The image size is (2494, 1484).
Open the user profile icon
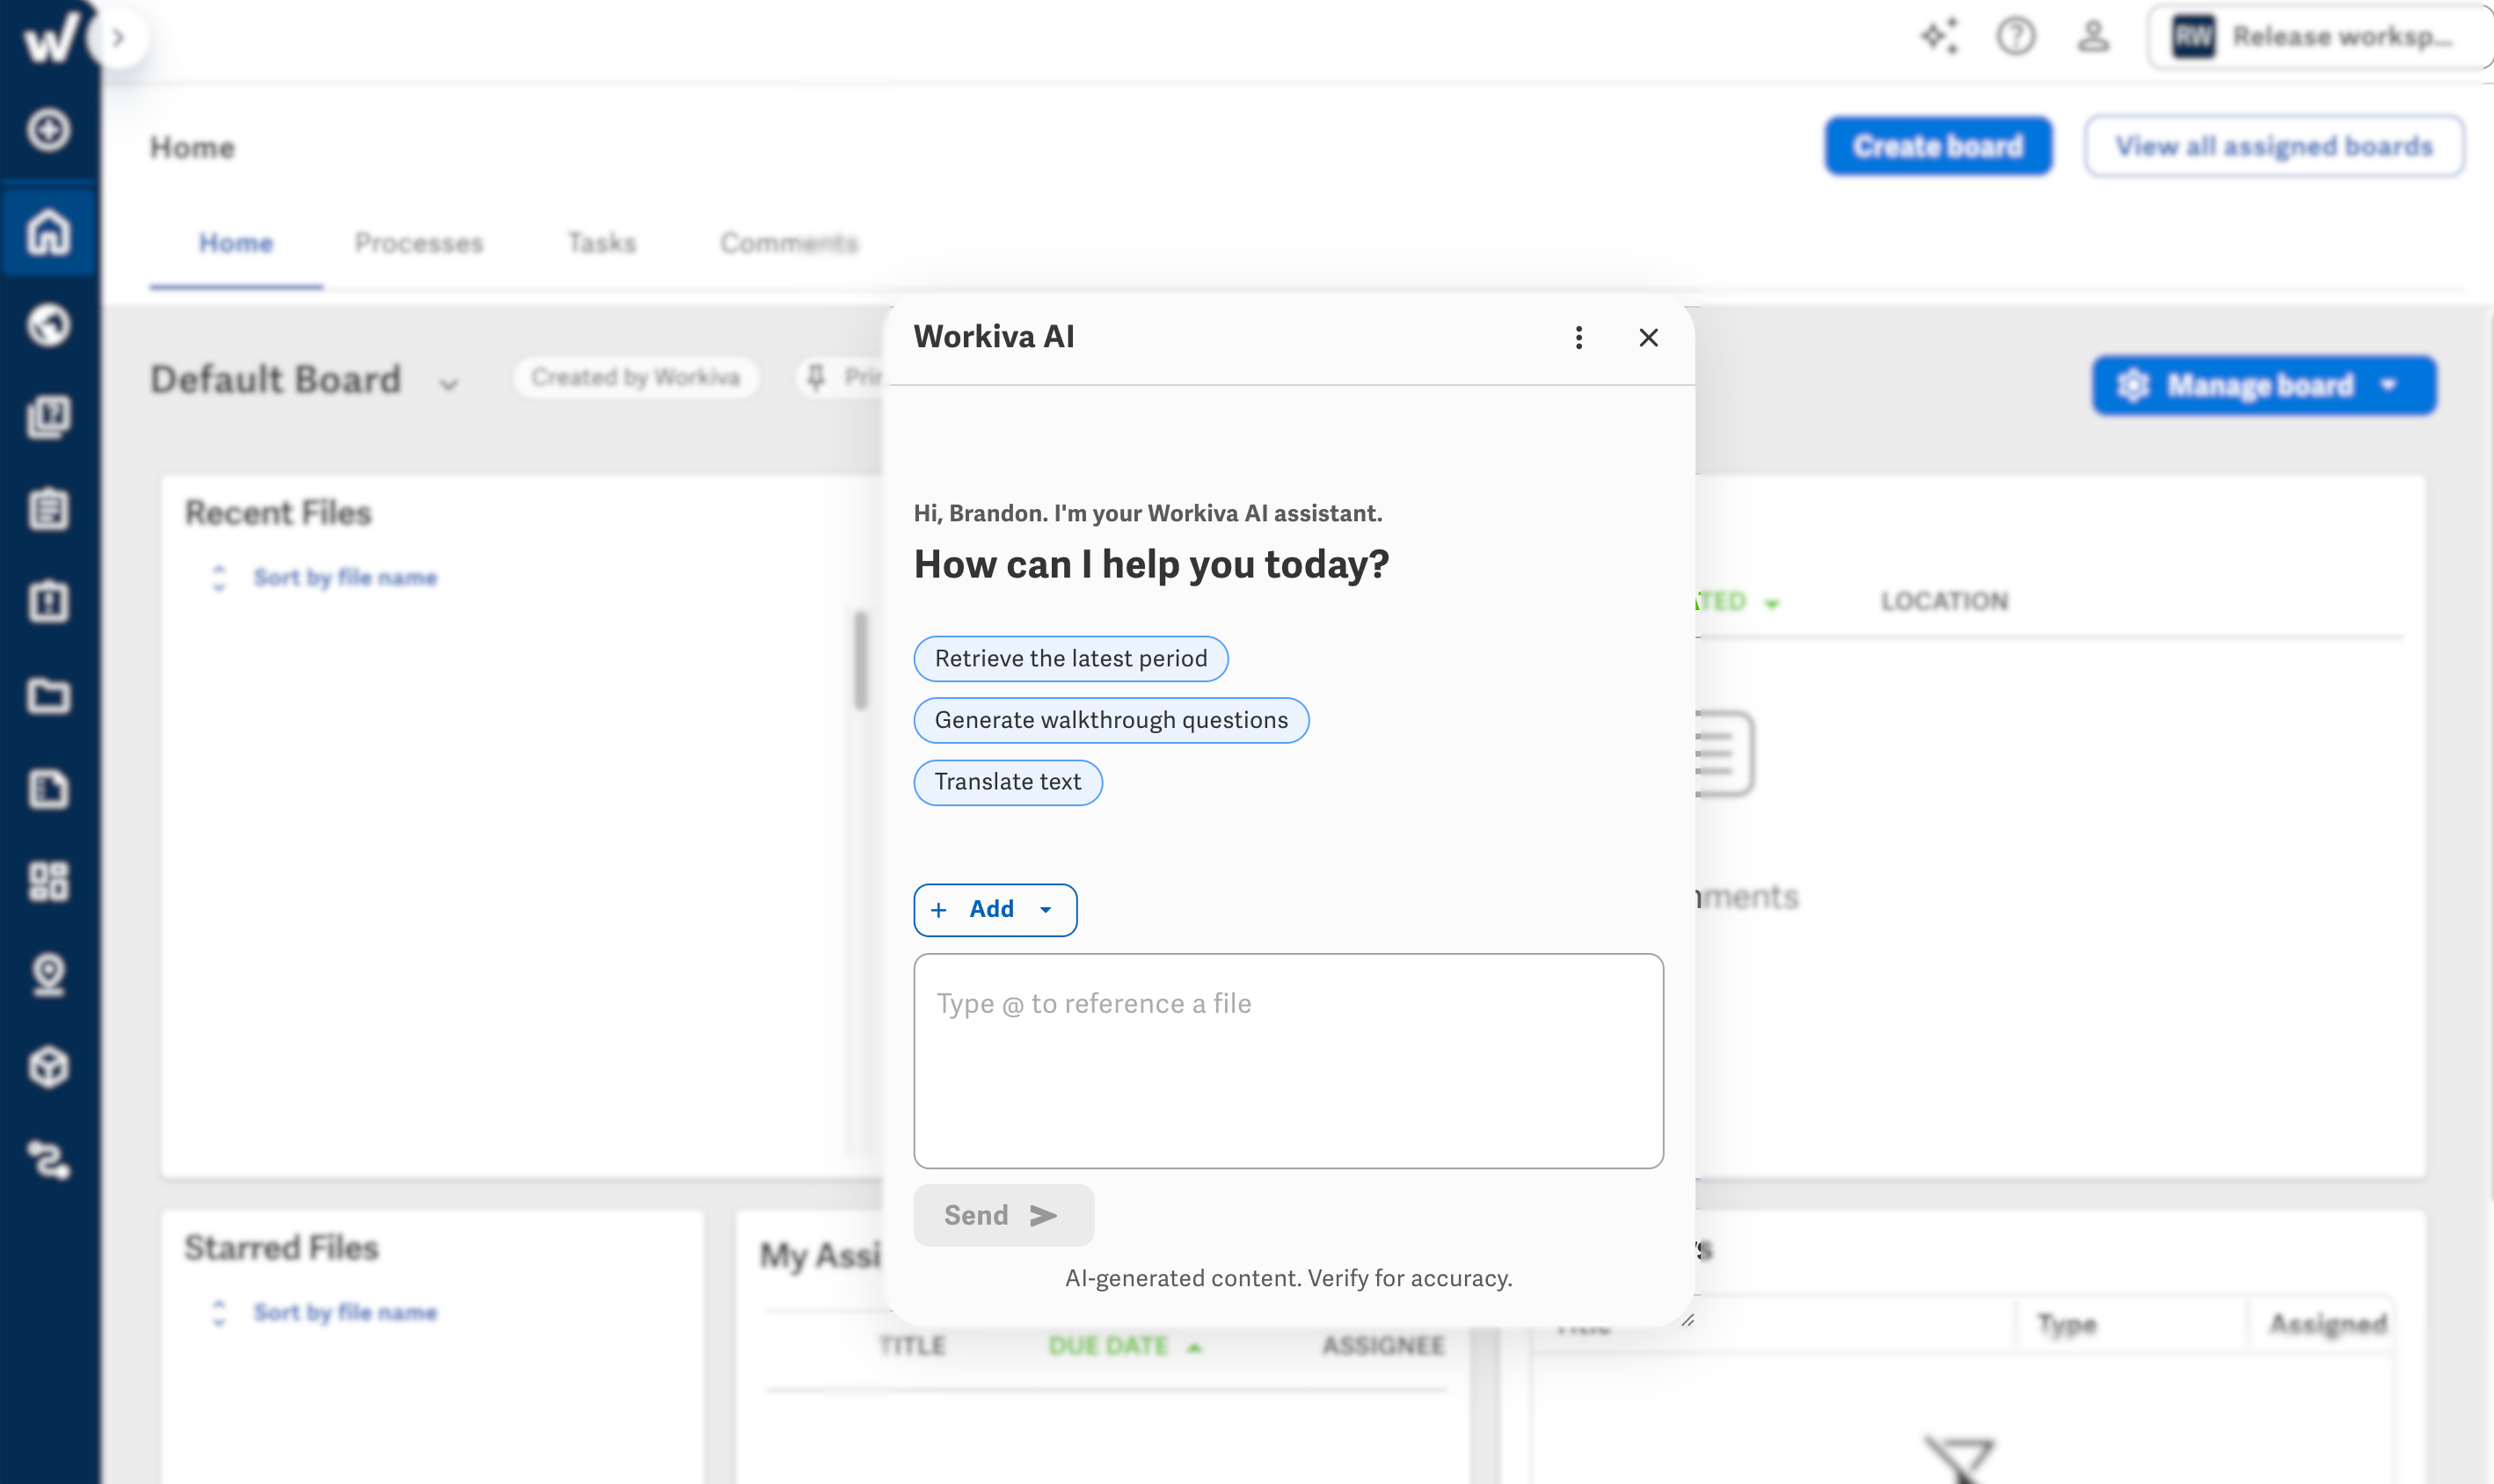coord(2093,37)
